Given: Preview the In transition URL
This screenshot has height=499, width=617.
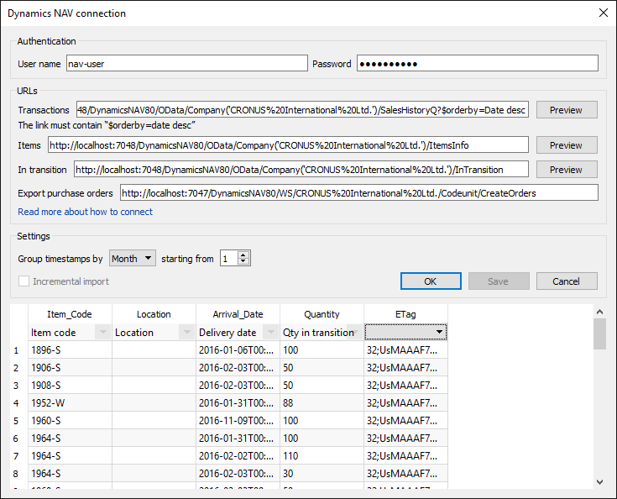Looking at the screenshot, I should (566, 170).
